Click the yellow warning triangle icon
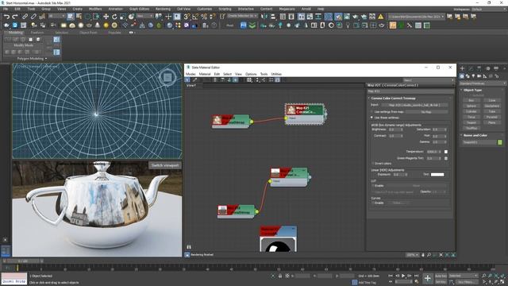 (381, 16)
